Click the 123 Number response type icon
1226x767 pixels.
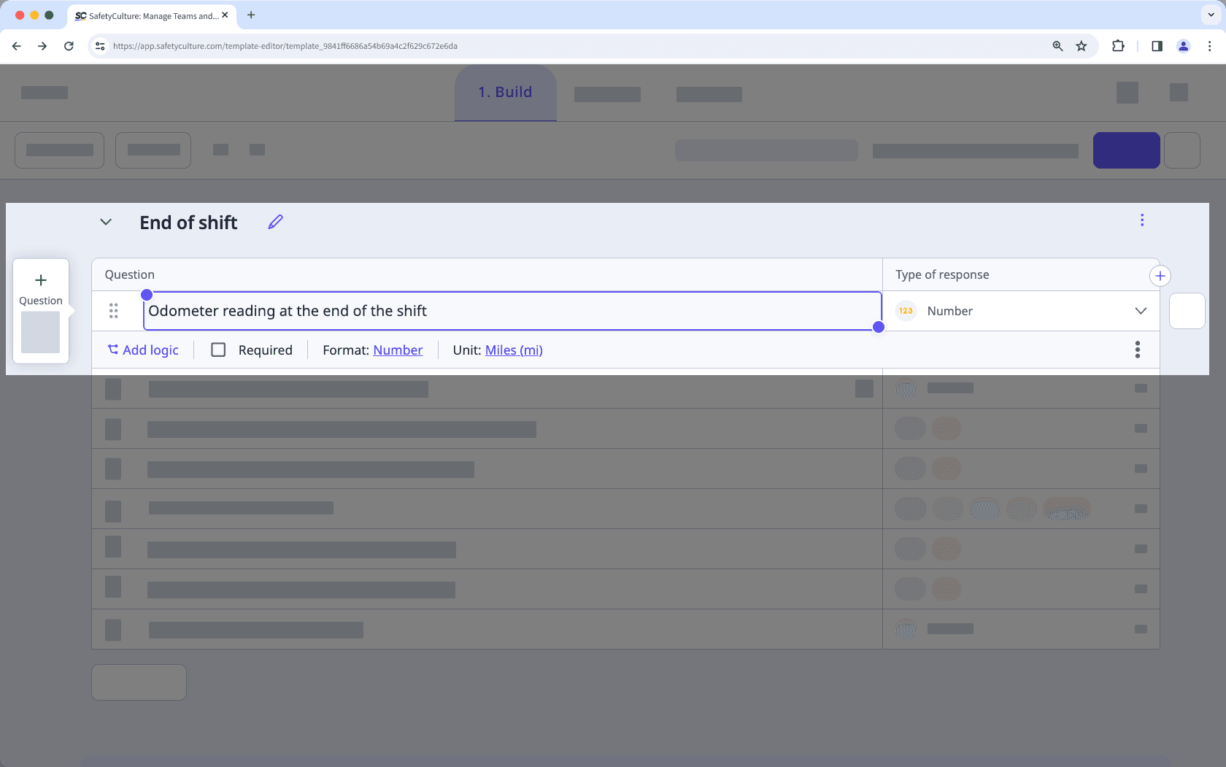906,310
